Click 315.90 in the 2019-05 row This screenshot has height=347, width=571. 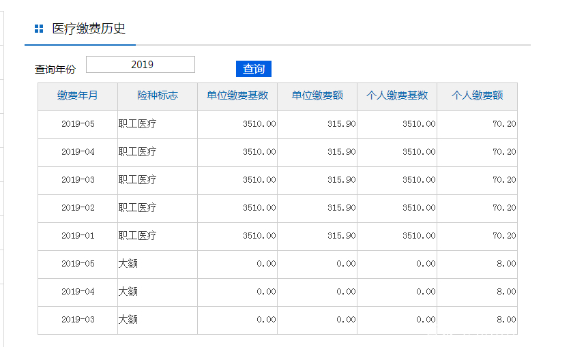click(341, 124)
